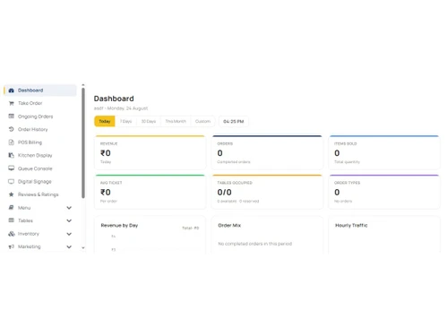Screen dimensions: 448x336
Task: Switch to the 7 Days tab
Action: tap(125, 121)
